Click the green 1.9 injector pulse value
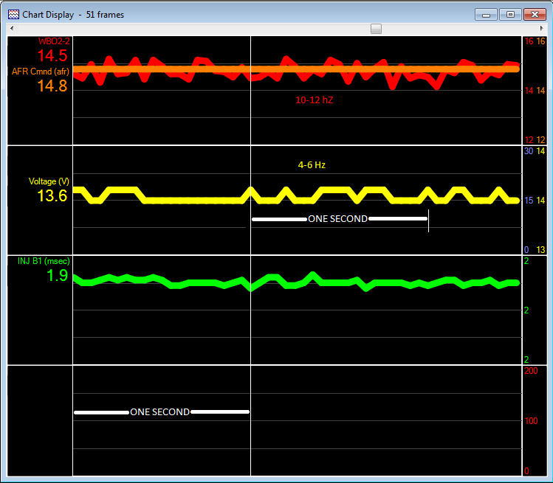 click(x=57, y=276)
